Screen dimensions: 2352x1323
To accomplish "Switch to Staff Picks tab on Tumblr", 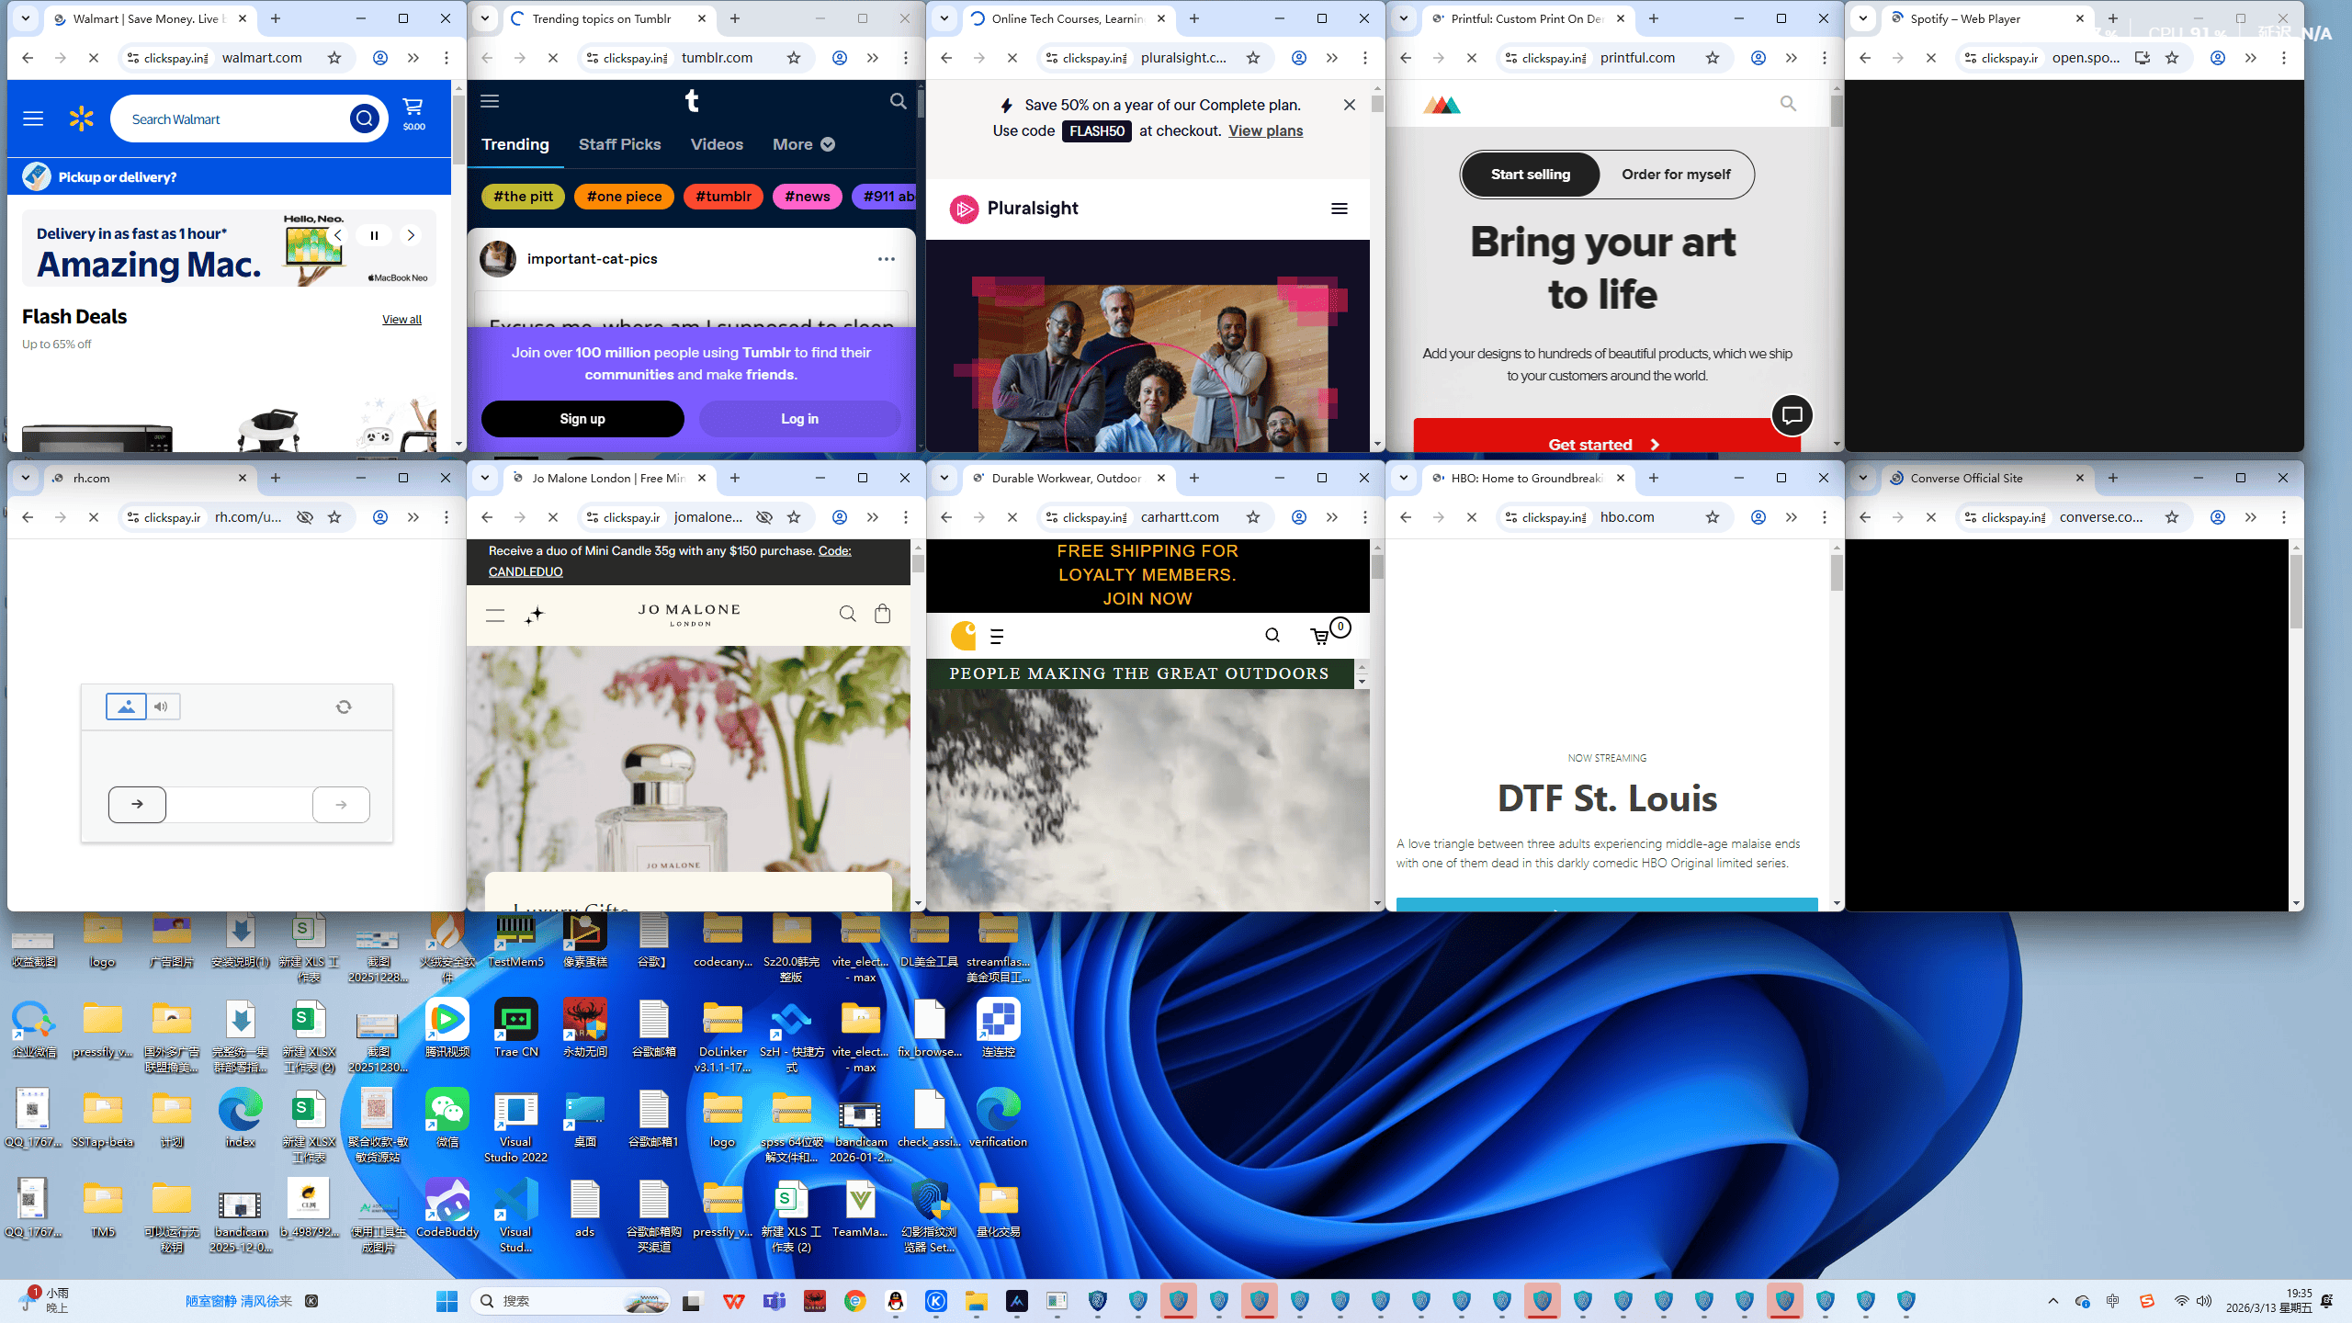I will 619,144.
